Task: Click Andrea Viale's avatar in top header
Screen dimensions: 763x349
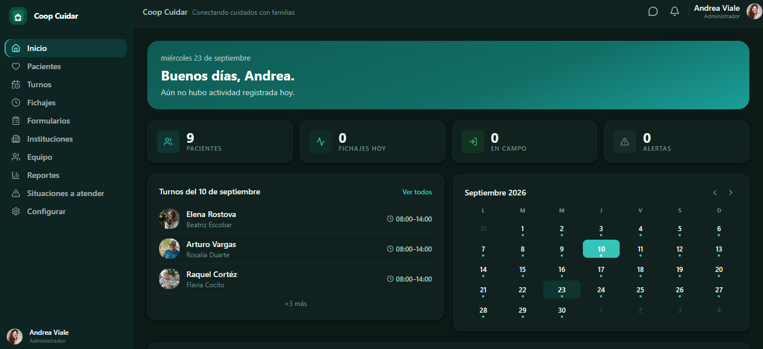Action: coord(754,11)
